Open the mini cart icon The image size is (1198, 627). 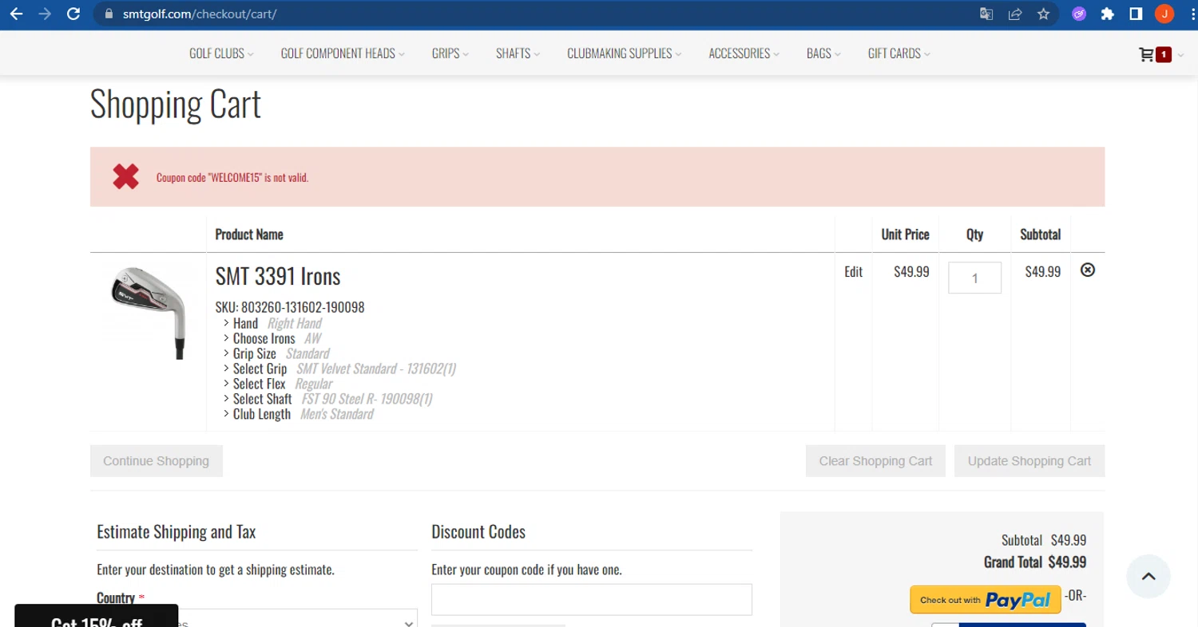click(x=1146, y=54)
